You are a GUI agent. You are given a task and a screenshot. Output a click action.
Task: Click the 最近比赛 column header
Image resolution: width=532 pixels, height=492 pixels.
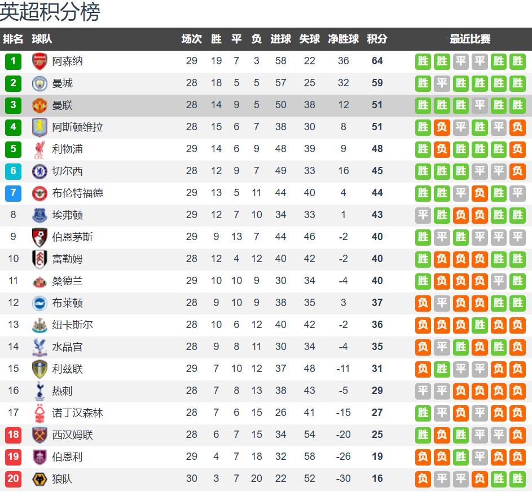[470, 39]
